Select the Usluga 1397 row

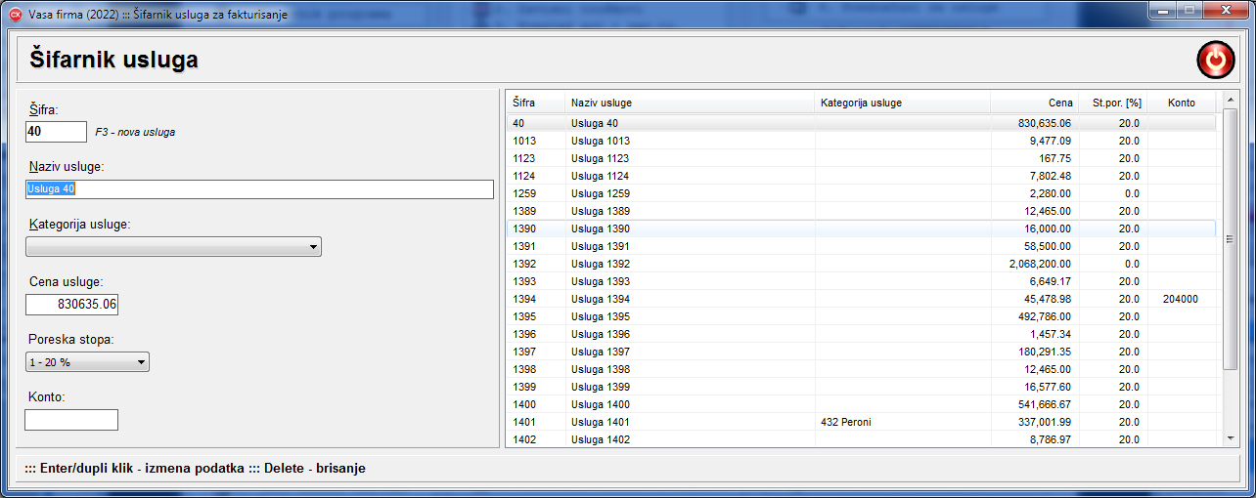tap(861, 352)
